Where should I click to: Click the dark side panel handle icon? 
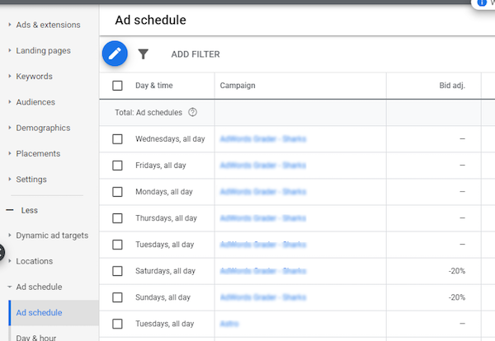(2, 254)
